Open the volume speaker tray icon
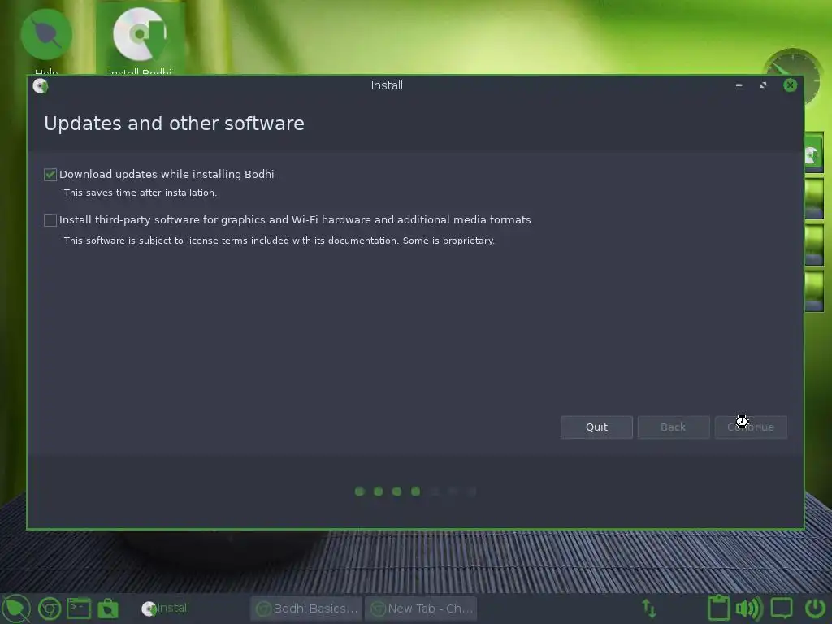This screenshot has width=832, height=624. (x=748, y=609)
